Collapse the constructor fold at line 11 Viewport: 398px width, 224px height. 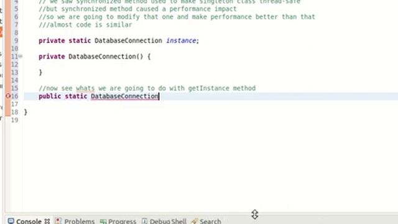click(21, 56)
